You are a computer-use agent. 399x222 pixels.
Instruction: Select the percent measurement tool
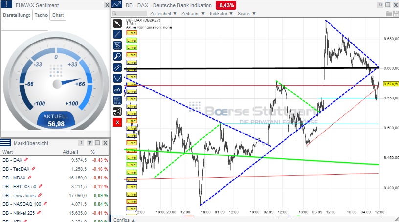(x=117, y=45)
